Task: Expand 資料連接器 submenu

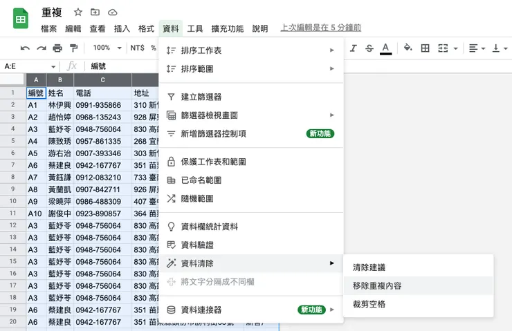Action: pos(250,310)
